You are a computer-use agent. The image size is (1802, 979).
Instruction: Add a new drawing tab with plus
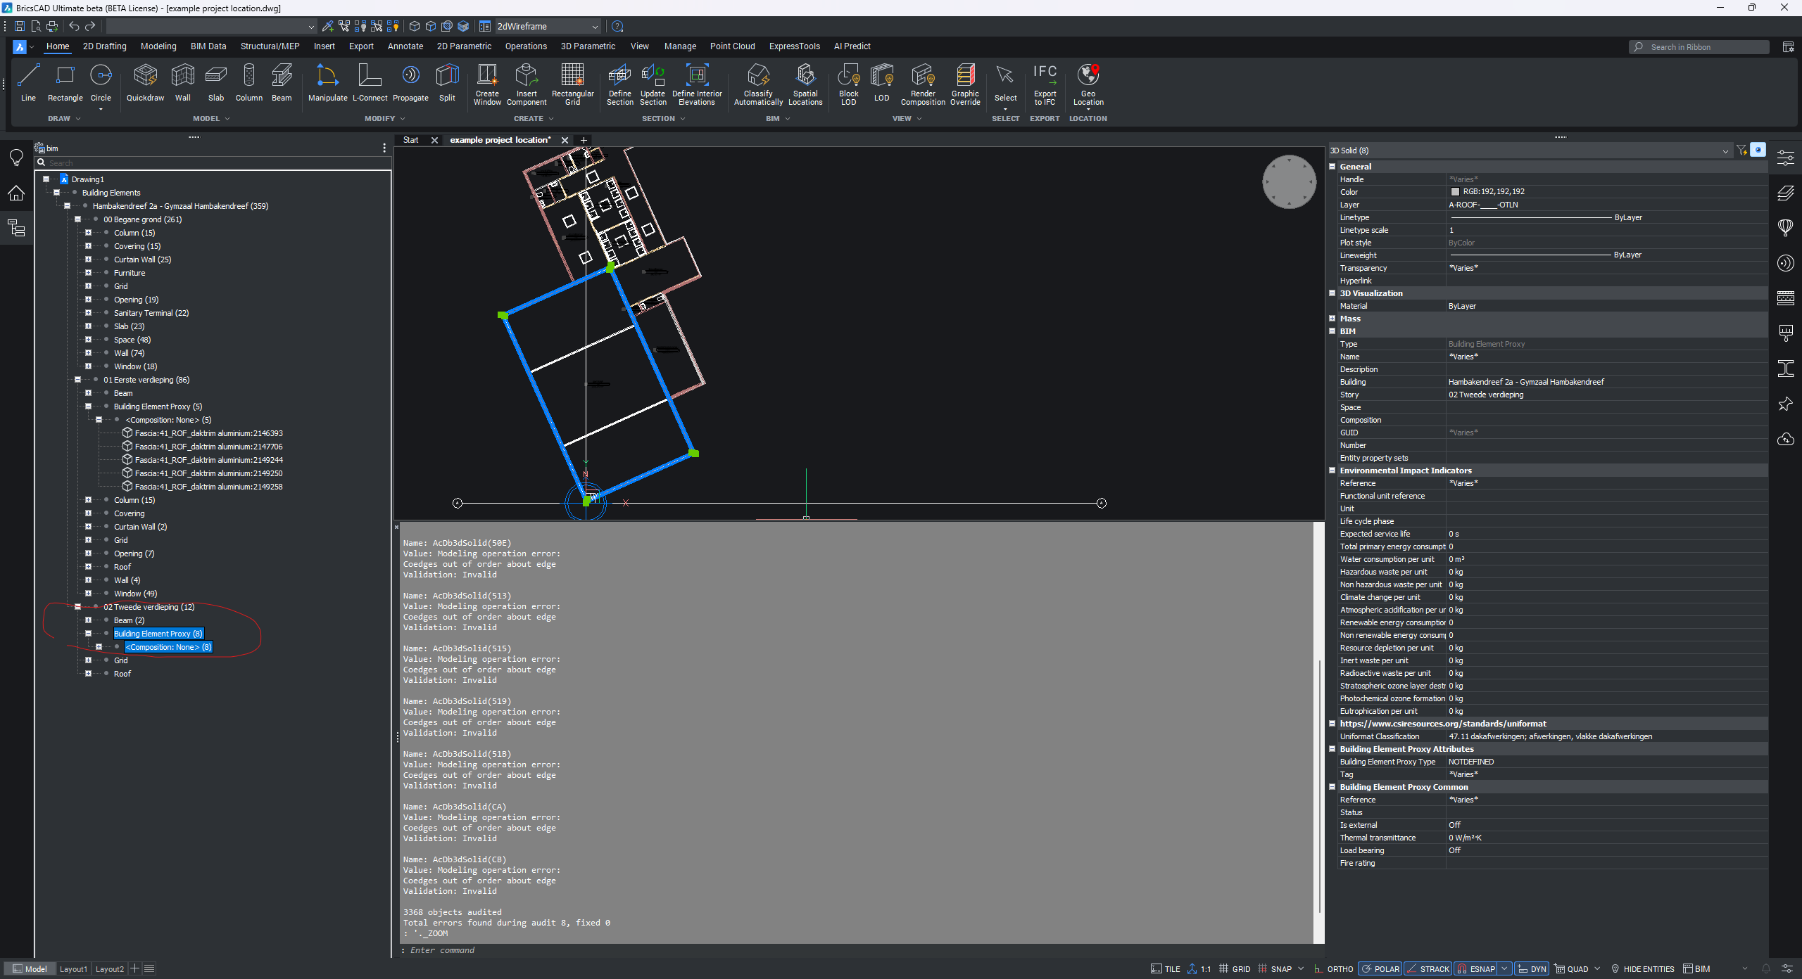(584, 140)
